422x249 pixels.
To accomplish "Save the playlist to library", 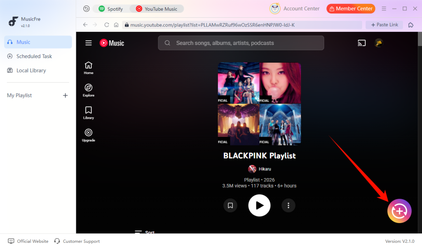I will [x=230, y=205].
